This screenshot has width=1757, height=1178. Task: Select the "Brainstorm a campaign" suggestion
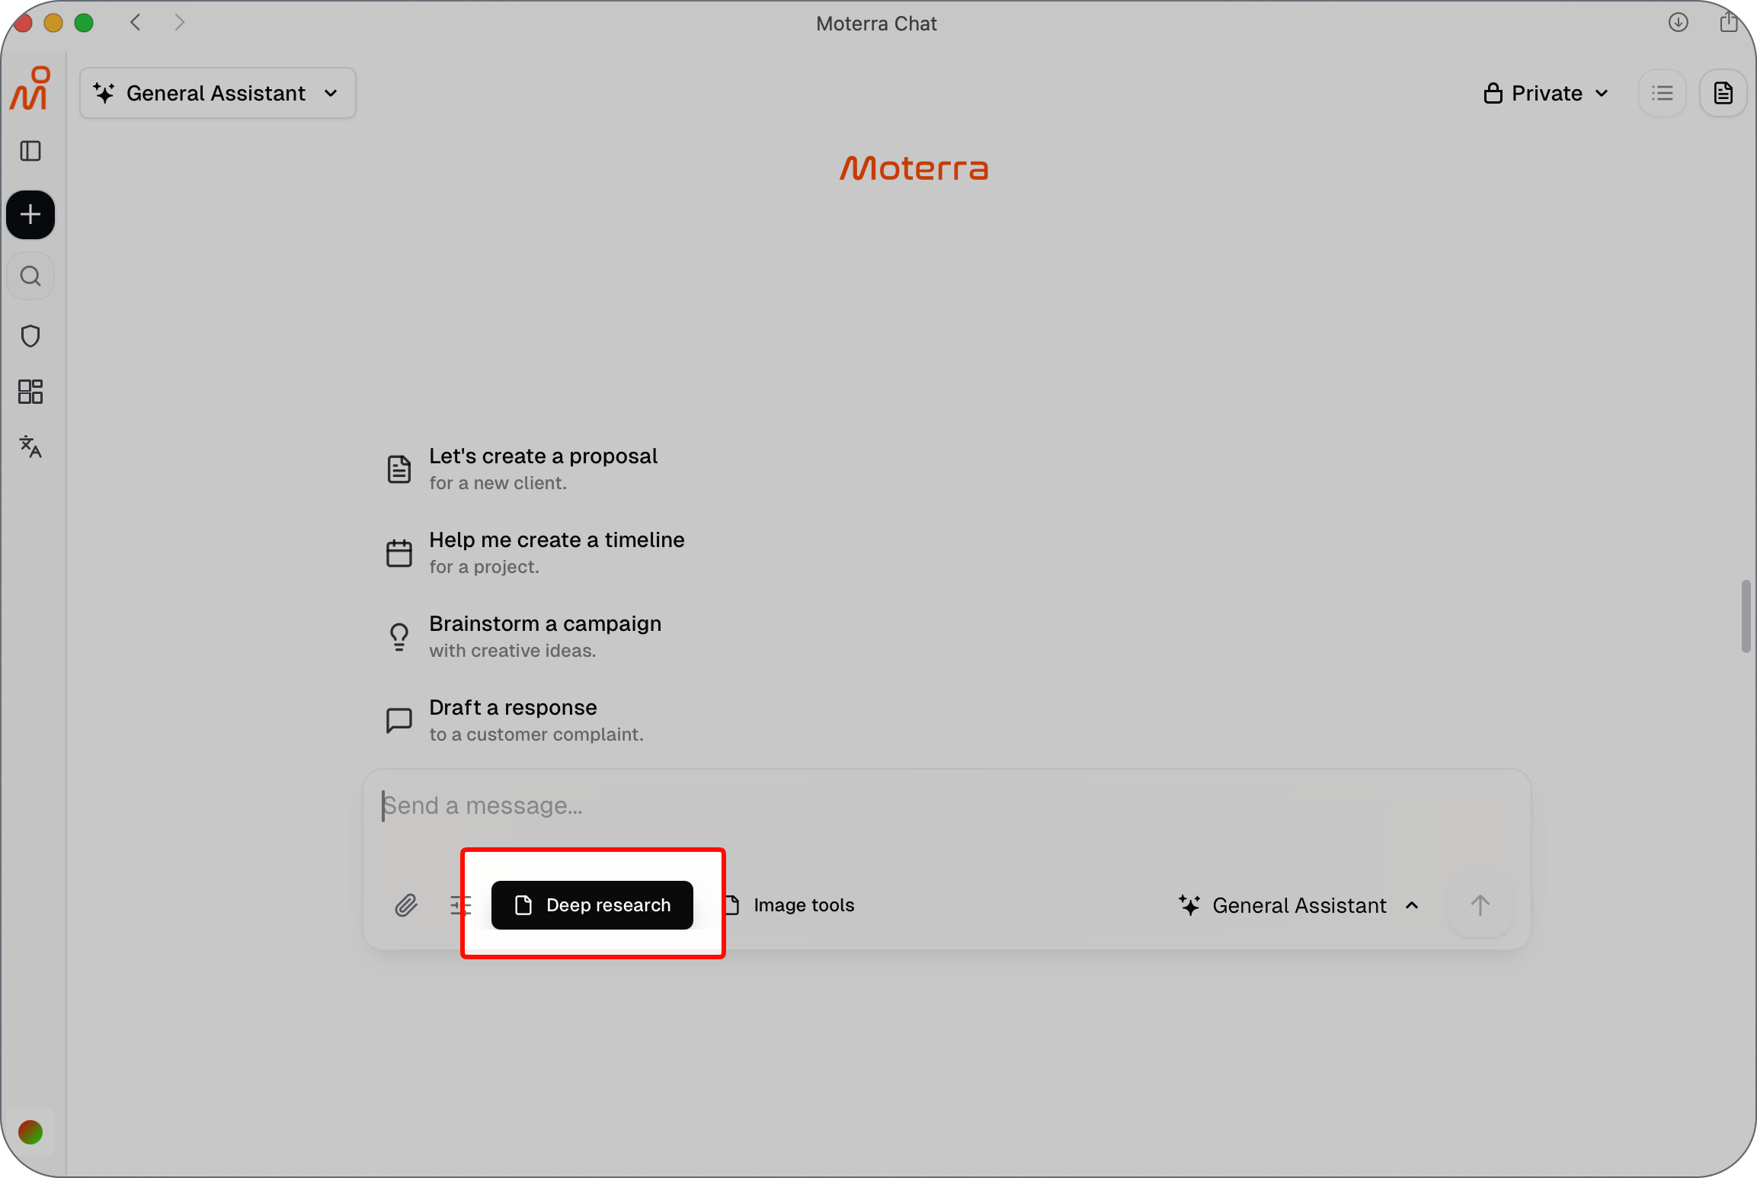946,636
